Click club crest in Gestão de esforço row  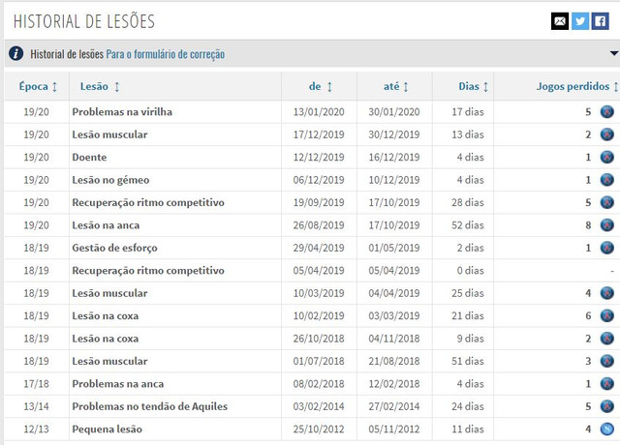click(607, 248)
